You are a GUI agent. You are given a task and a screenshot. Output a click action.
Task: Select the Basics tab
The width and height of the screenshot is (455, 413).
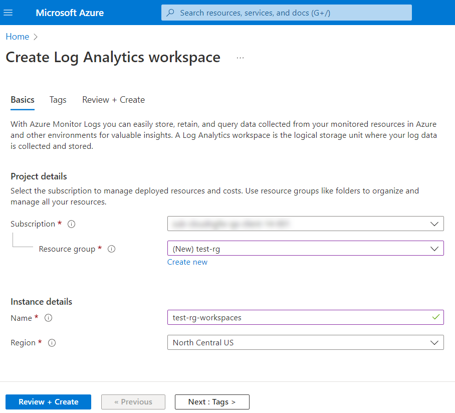(23, 100)
